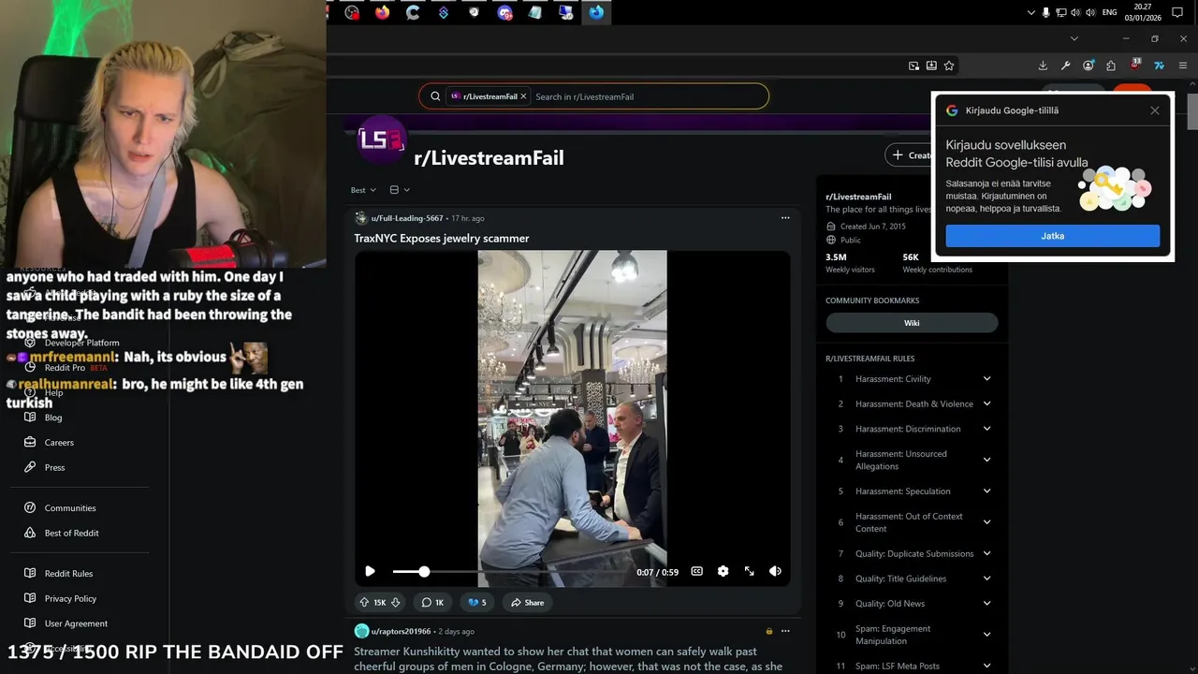Open the Best sort dropdown
The image size is (1198, 674).
(x=363, y=190)
